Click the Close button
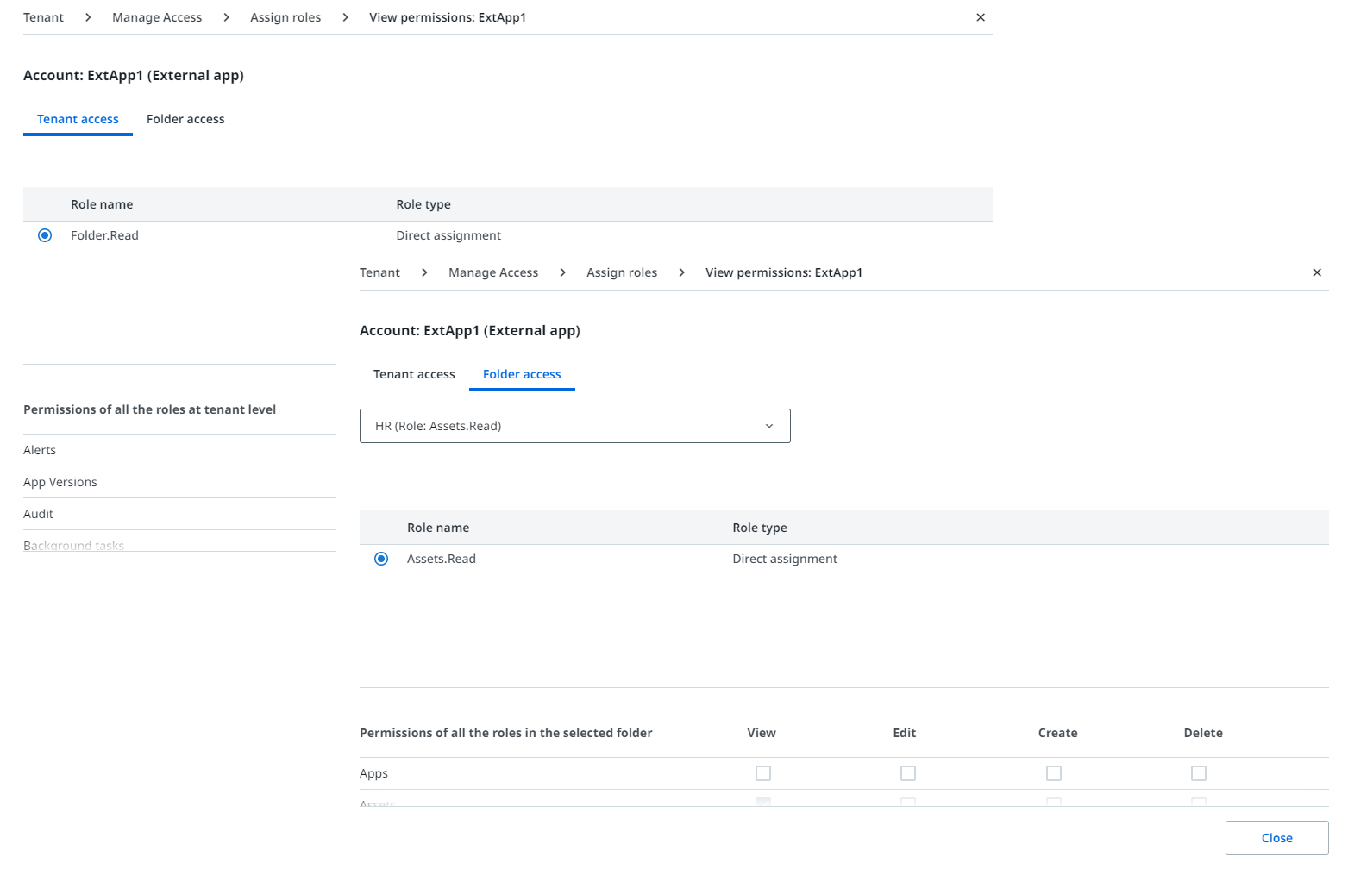The height and width of the screenshot is (869, 1348). coord(1276,838)
